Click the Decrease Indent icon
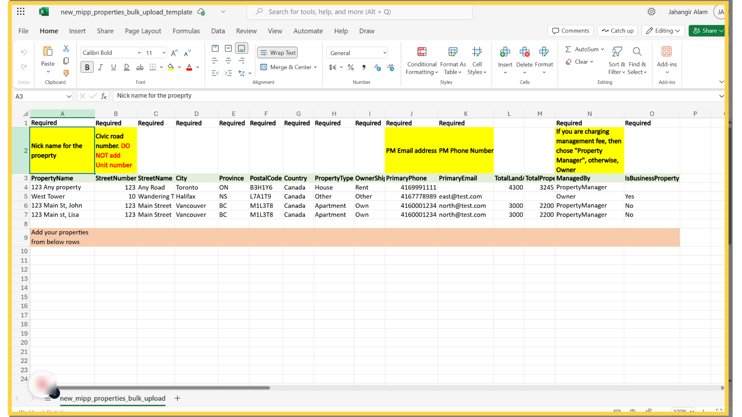Viewport: 742px width, 417px height. click(x=215, y=73)
